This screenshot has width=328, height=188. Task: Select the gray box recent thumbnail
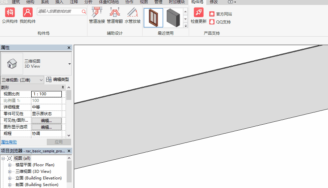click(x=173, y=18)
